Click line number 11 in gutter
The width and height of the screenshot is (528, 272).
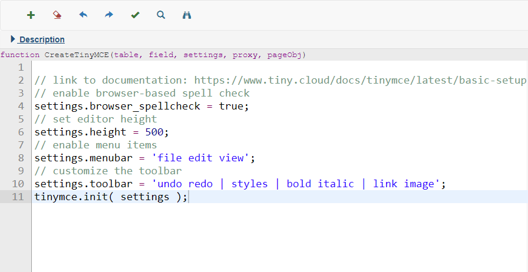18,197
